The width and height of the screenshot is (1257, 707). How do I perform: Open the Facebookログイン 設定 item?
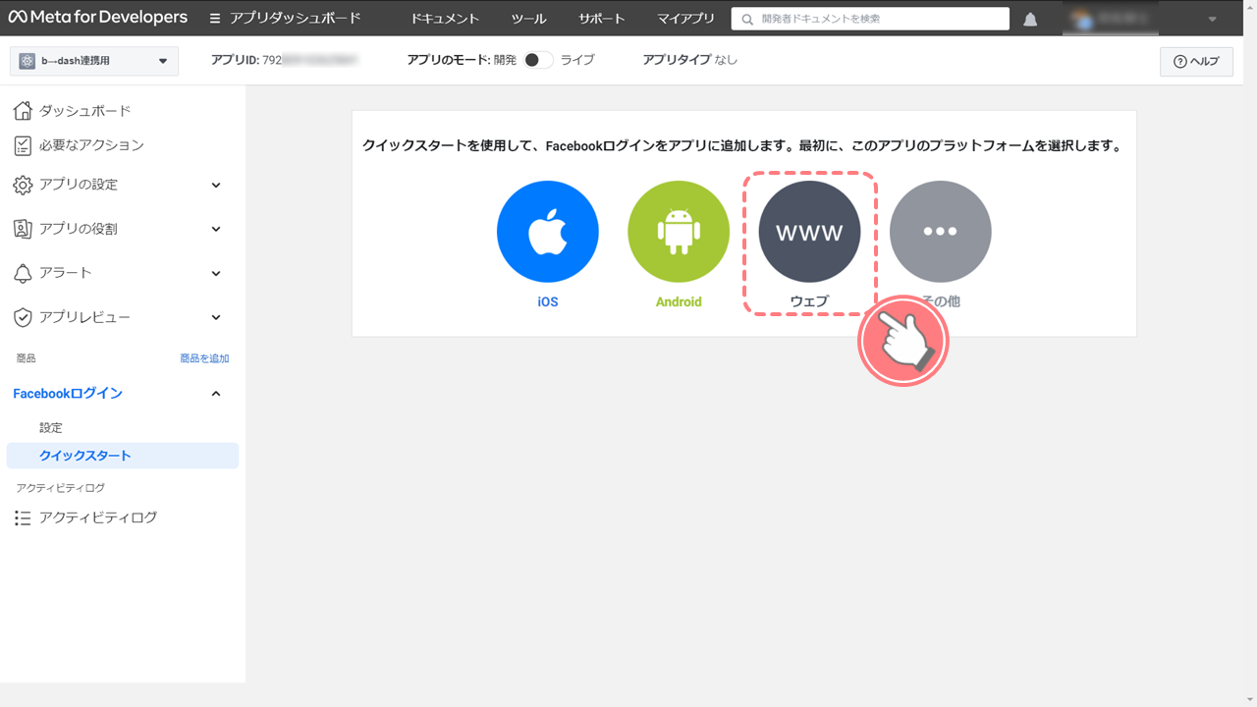[x=51, y=428]
